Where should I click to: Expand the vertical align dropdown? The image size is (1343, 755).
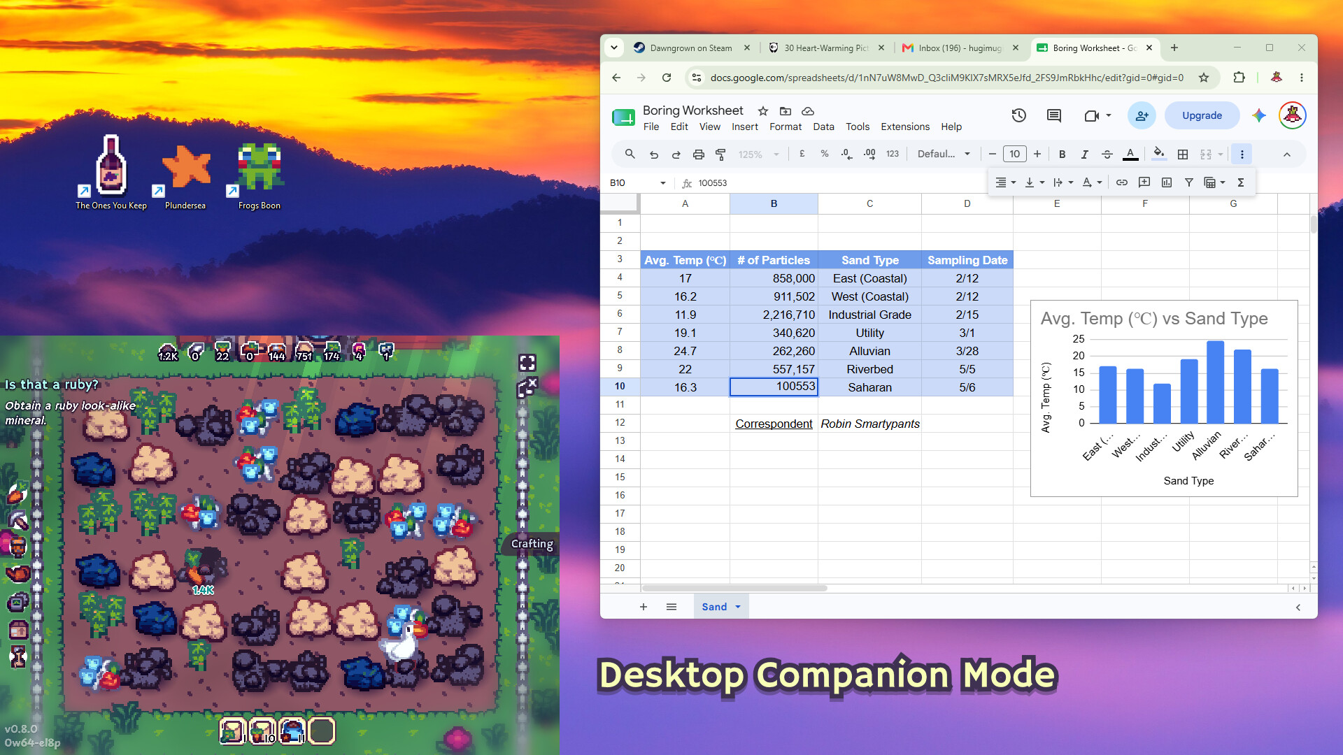[1034, 182]
